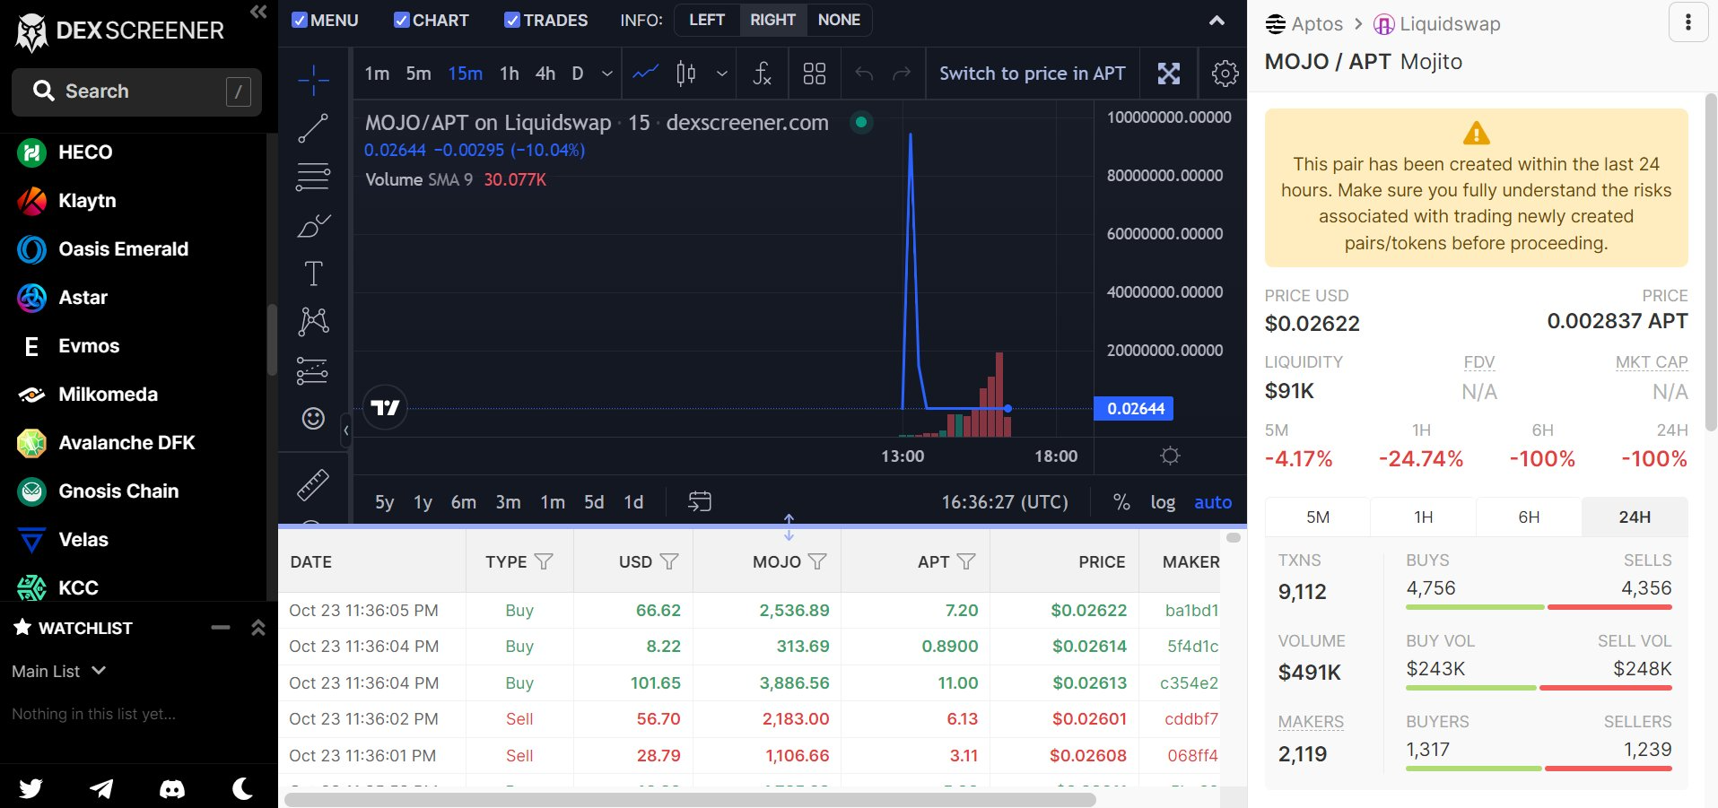Viewport: 1718px width, 808px height.
Task: Open the price scale settings icon
Action: coord(1170,456)
